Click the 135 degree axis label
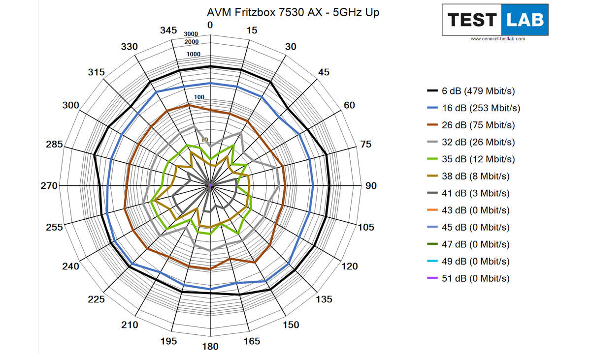 pos(324,299)
